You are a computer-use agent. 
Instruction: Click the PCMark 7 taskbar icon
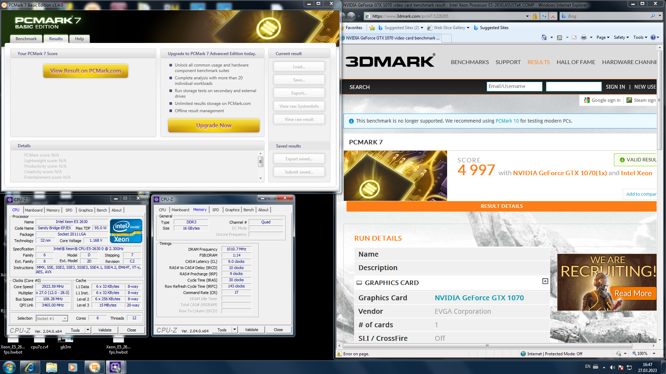94,367
